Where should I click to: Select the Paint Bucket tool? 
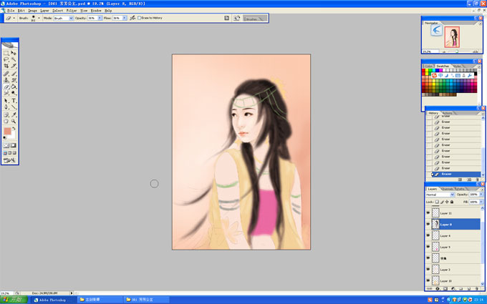click(14, 87)
